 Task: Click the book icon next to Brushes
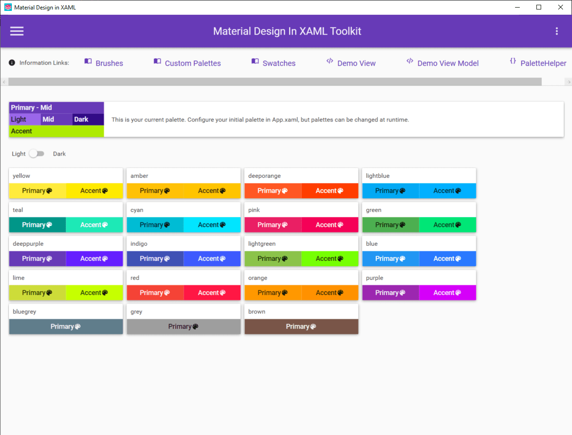[x=88, y=61]
